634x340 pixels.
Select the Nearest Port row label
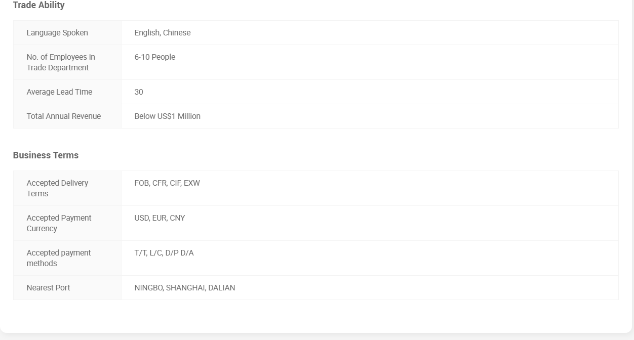point(48,288)
